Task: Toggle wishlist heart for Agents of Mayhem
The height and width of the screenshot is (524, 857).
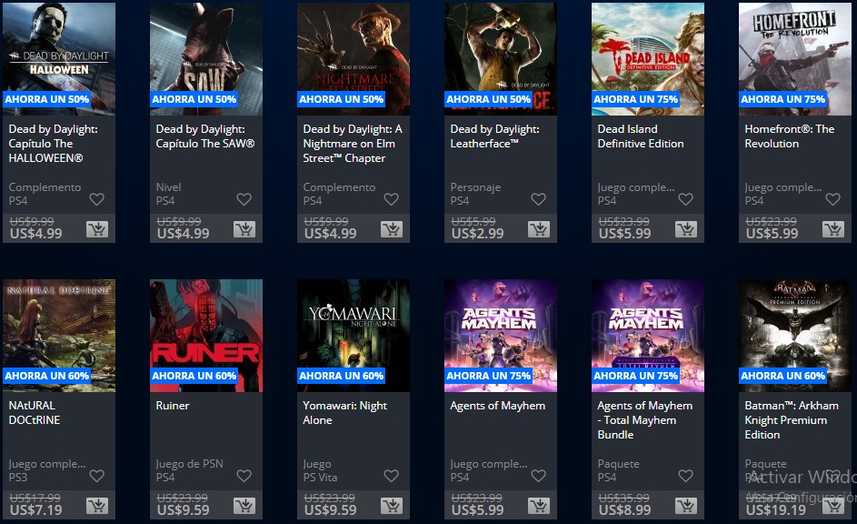Action: click(x=538, y=476)
